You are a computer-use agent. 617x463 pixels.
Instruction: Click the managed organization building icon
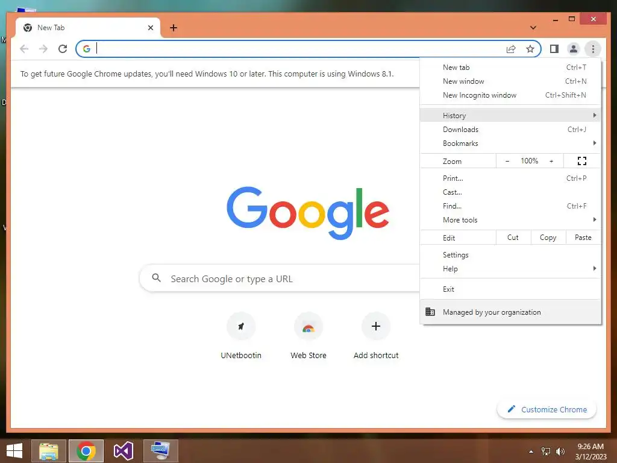tap(430, 312)
